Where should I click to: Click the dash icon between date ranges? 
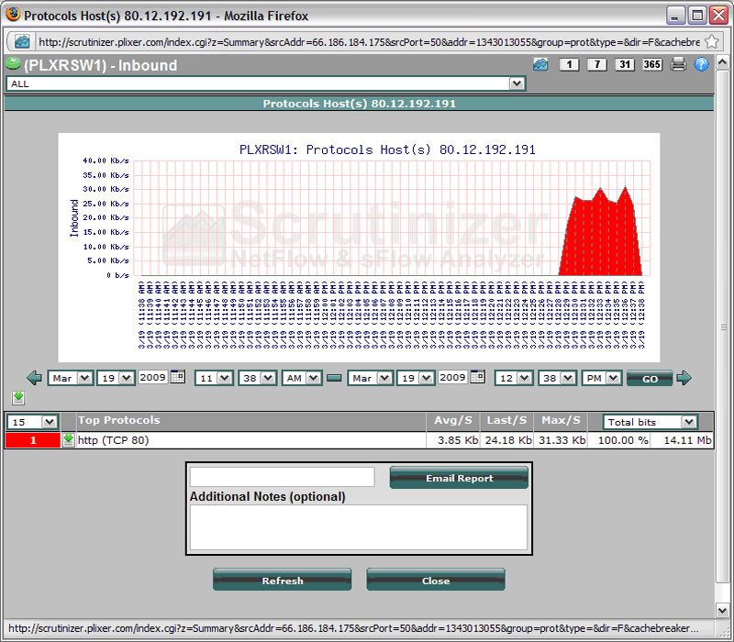334,378
